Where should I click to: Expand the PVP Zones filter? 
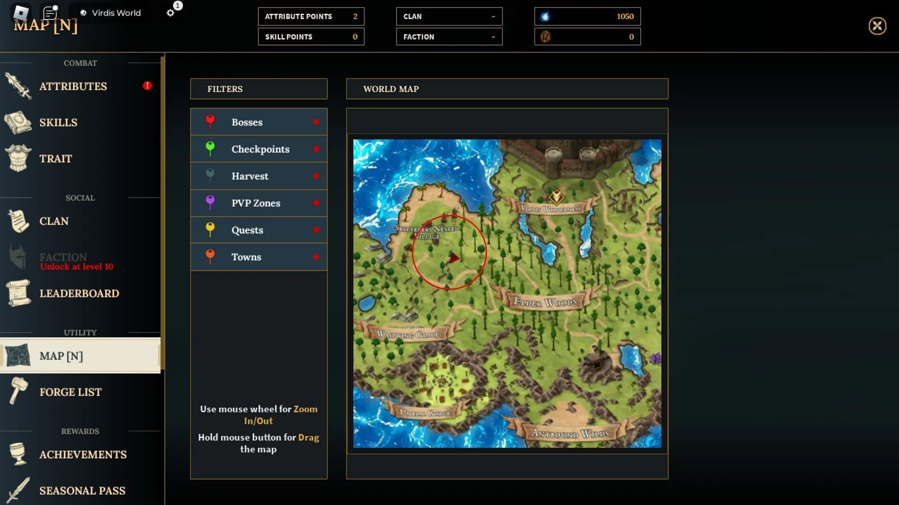pyautogui.click(x=258, y=203)
